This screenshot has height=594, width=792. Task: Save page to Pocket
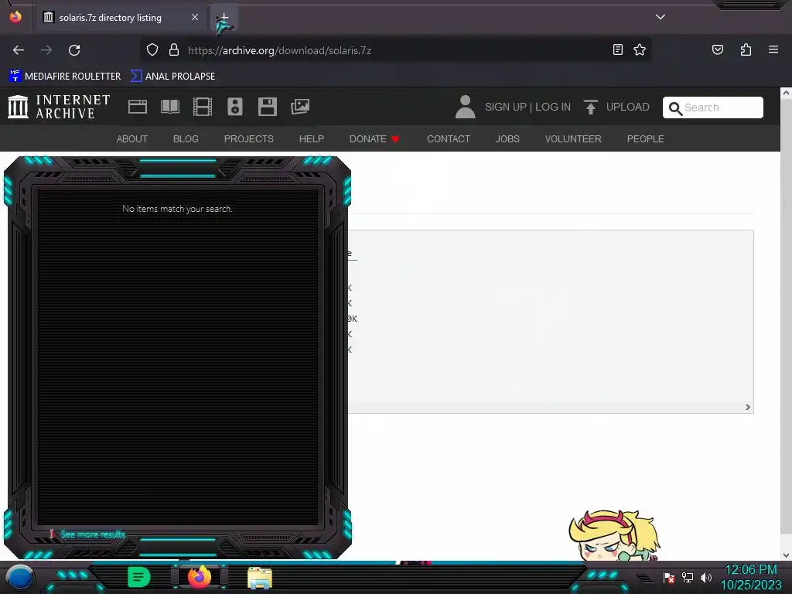[717, 49]
